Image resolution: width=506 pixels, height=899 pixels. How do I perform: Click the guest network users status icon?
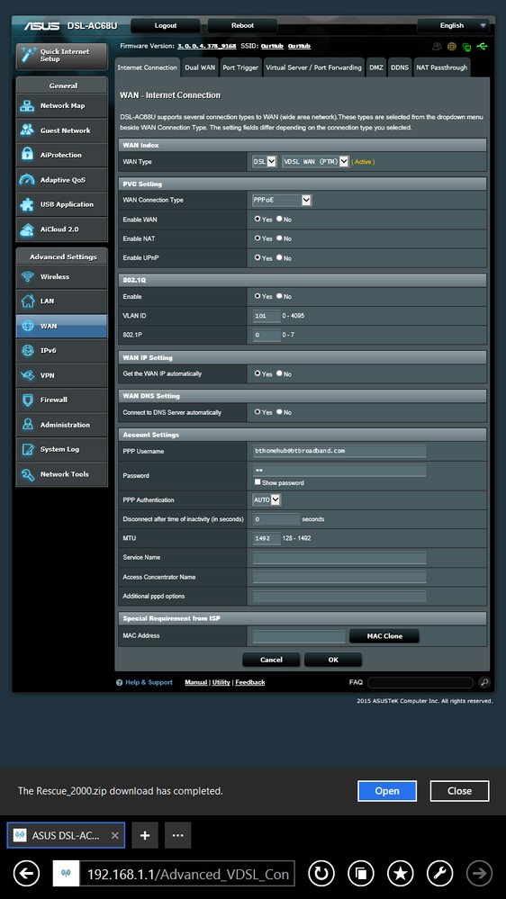point(438,47)
